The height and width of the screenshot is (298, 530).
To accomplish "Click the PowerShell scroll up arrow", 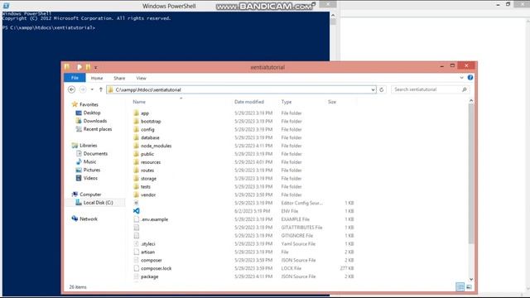I will coord(333,15).
